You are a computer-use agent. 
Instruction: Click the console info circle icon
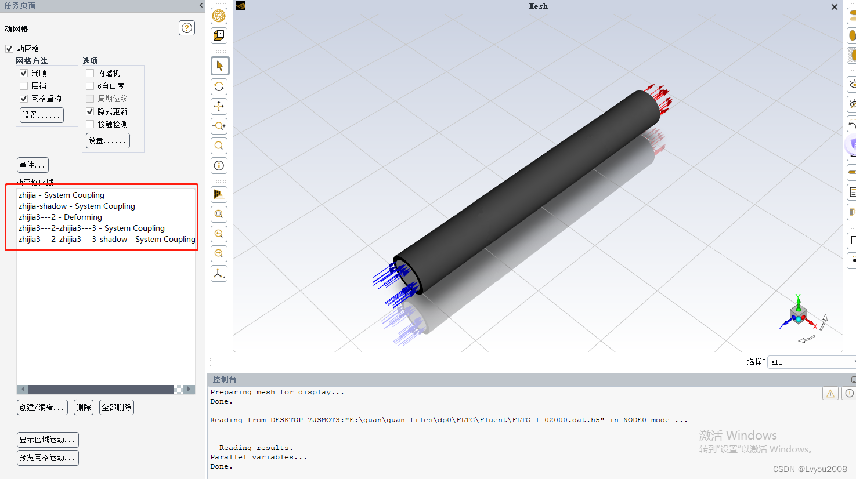click(850, 394)
